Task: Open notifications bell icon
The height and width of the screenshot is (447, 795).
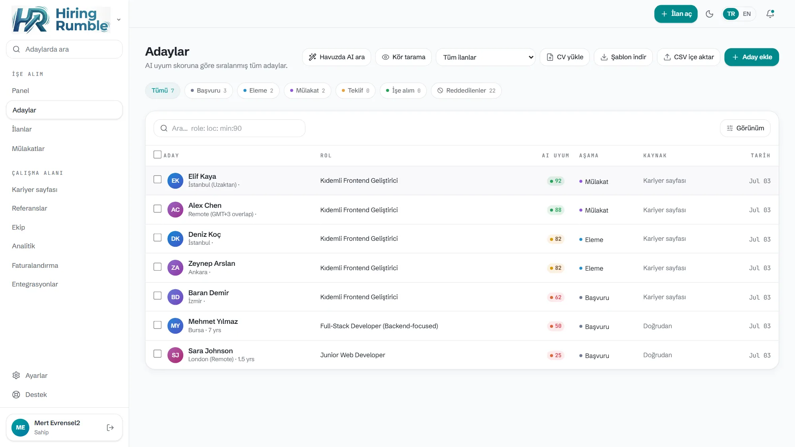Action: (x=770, y=14)
